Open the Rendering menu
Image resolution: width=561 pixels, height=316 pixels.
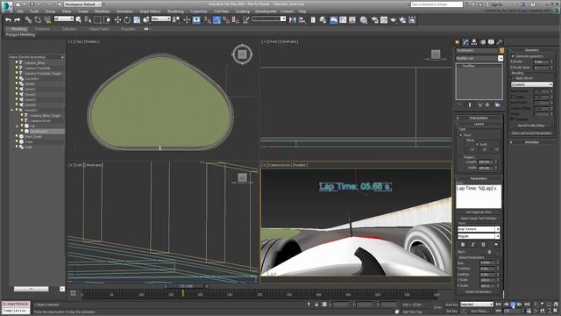175,11
